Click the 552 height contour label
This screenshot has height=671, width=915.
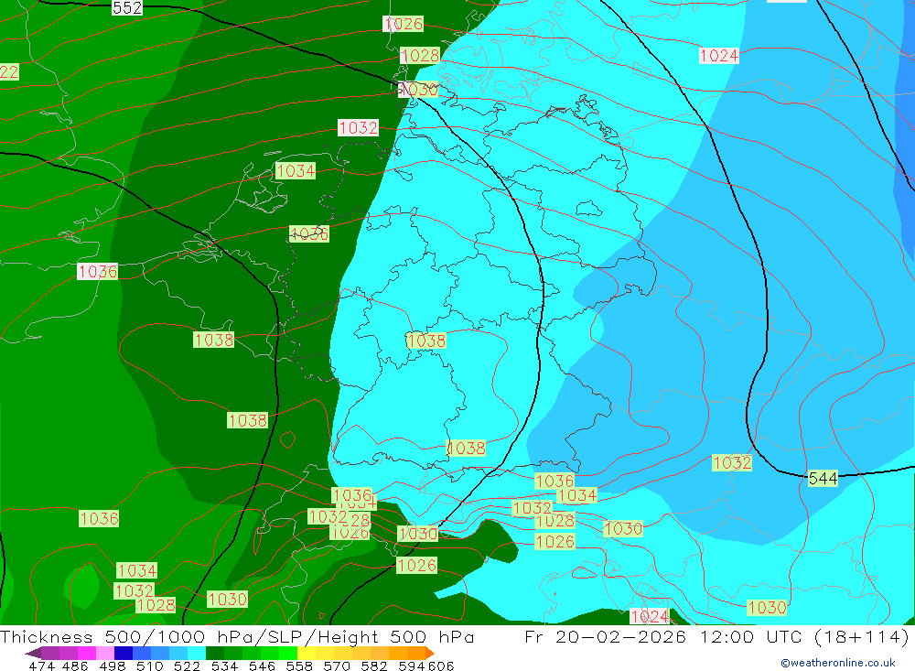coord(127,7)
